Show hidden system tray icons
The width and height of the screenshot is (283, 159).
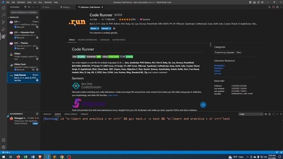248,157
